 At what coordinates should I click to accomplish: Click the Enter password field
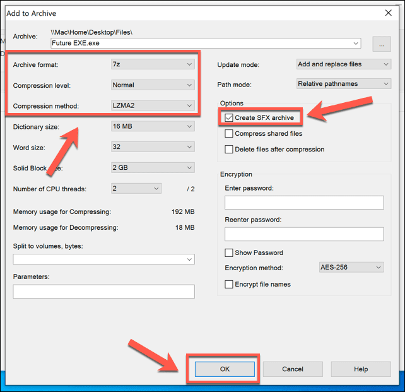304,203
